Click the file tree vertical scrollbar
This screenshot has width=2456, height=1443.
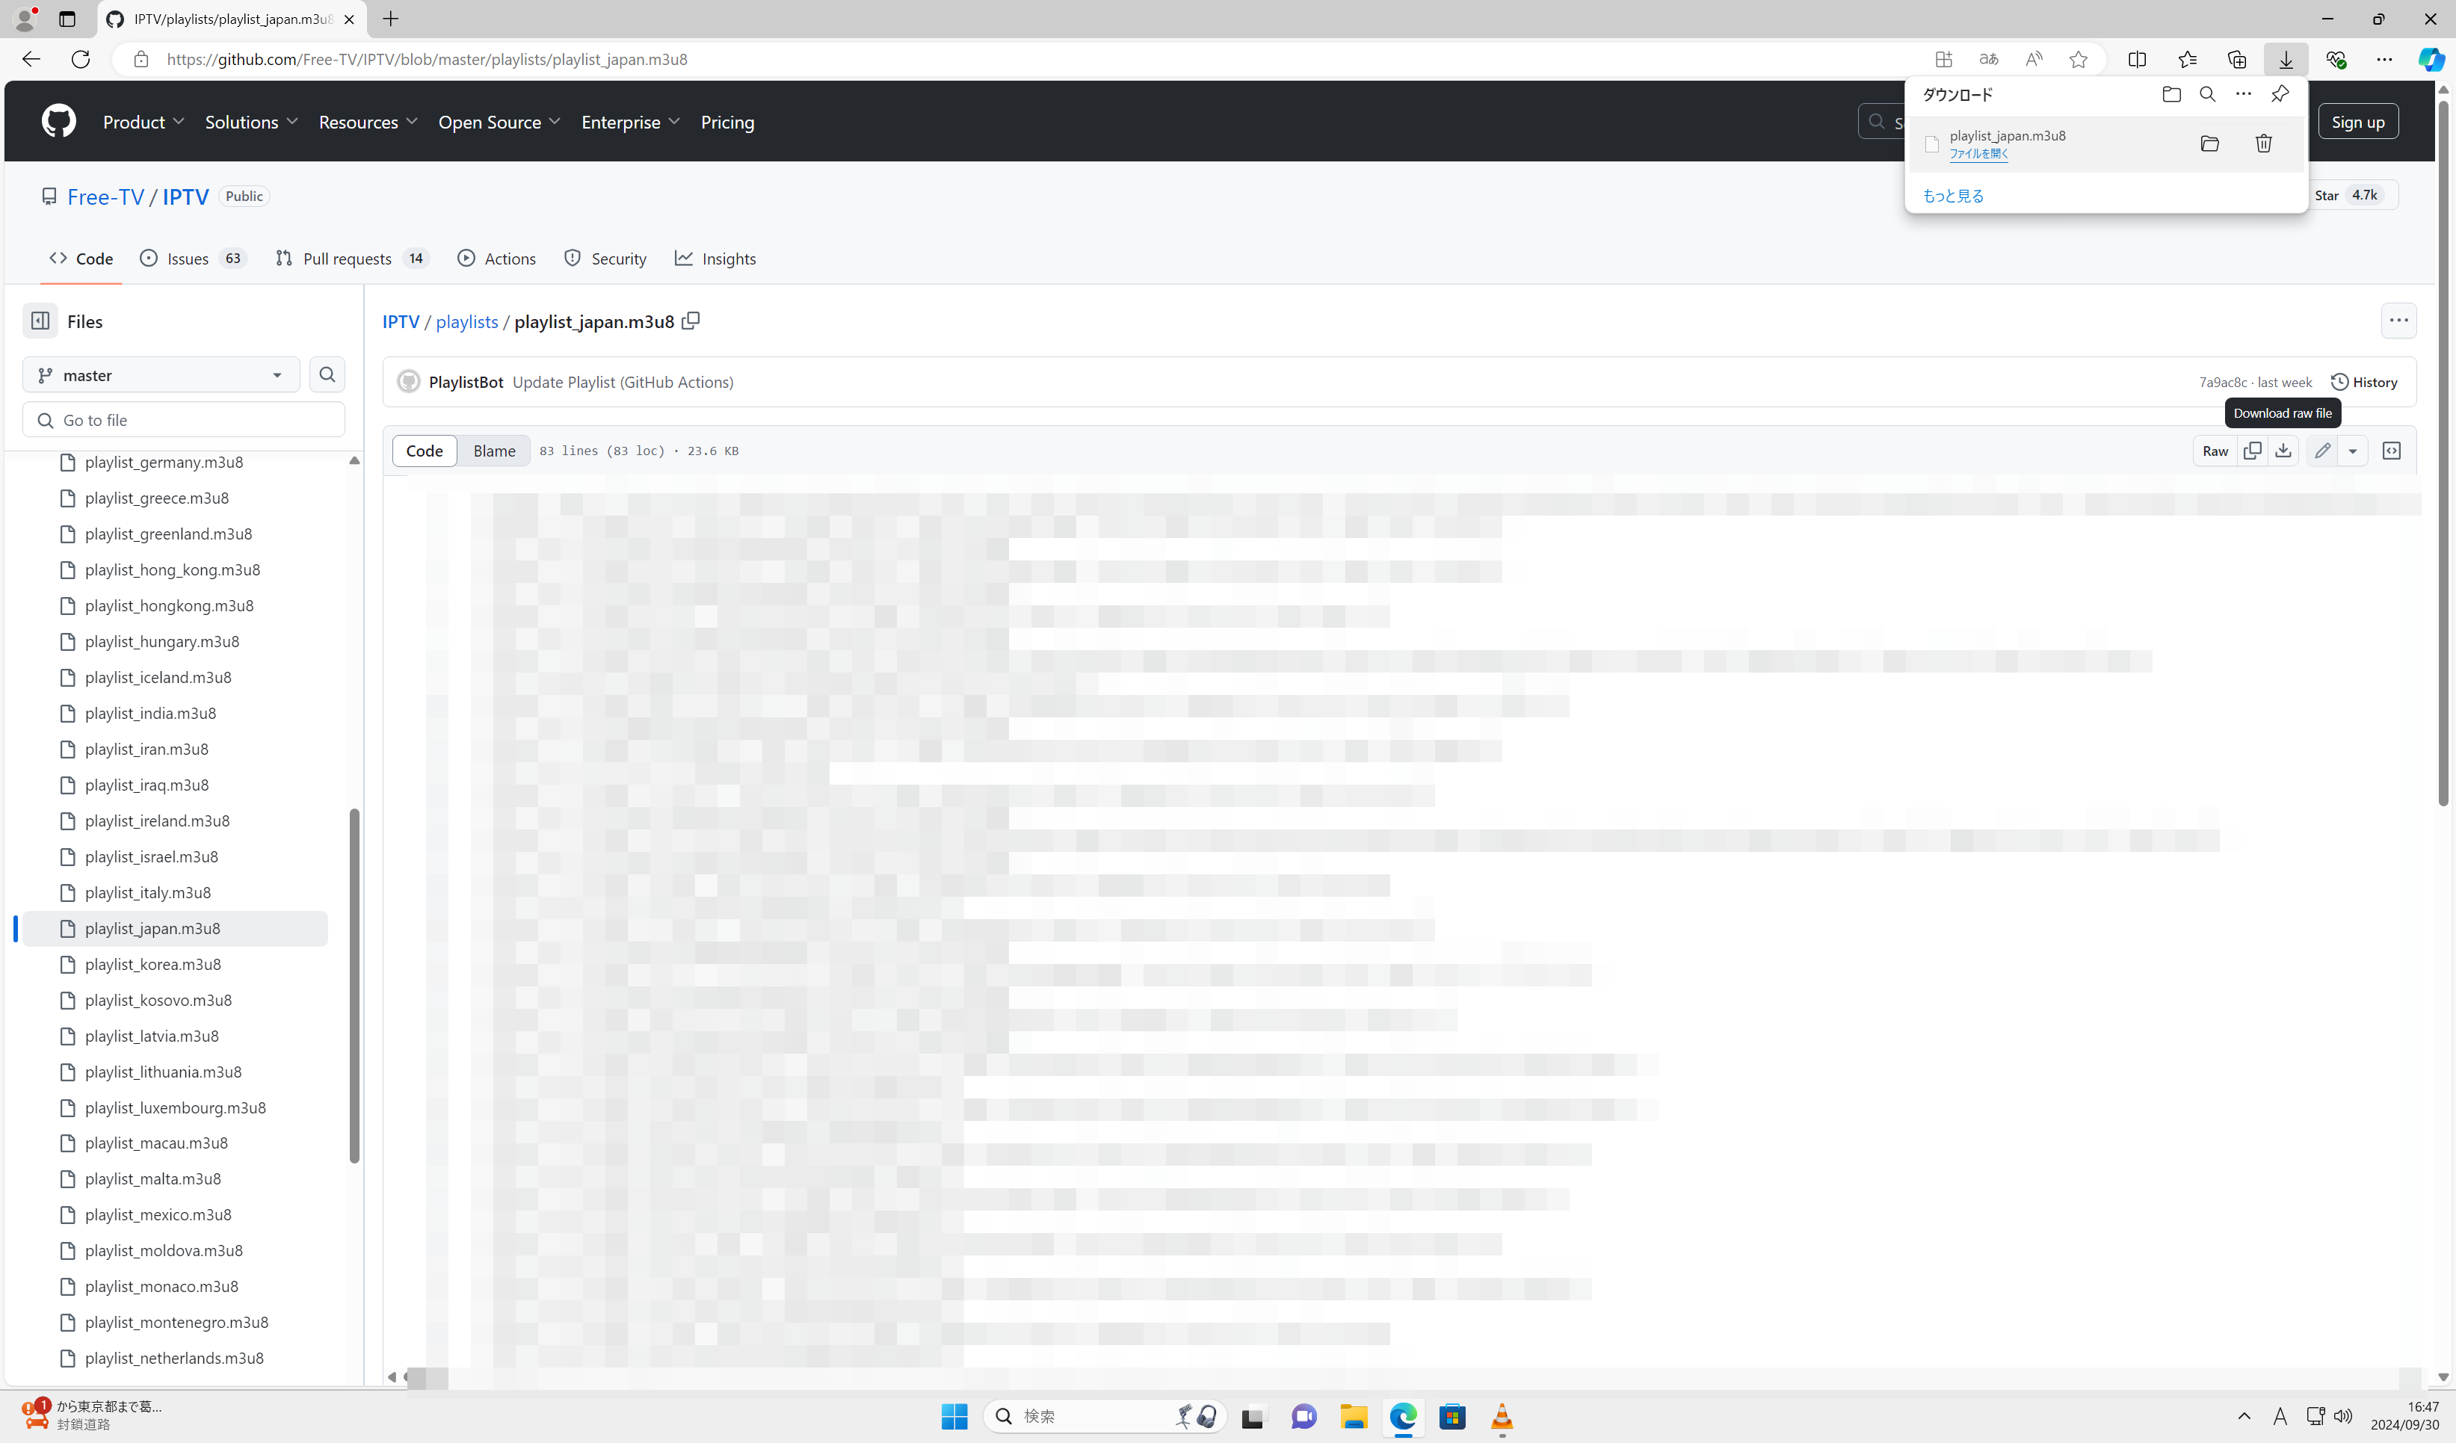[354, 984]
